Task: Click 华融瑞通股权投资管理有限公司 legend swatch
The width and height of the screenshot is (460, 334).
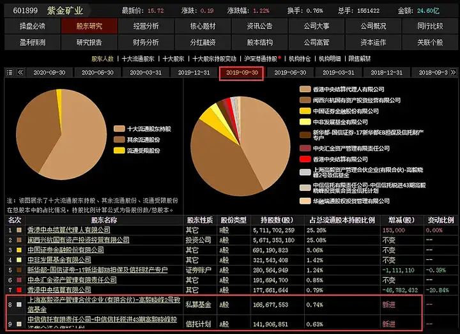Action: coord(305,201)
